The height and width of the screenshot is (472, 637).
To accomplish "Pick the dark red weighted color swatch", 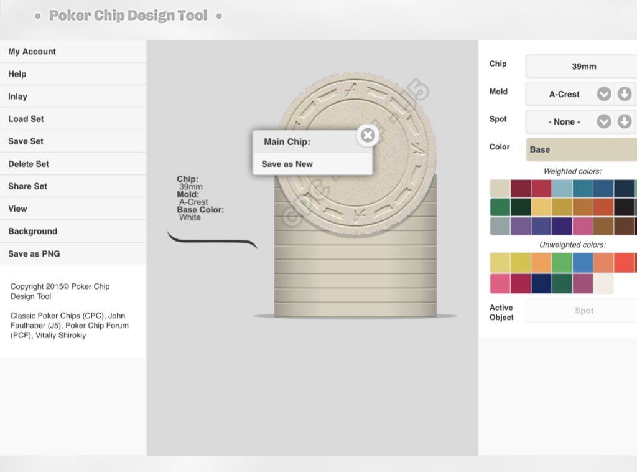I will [x=521, y=188].
